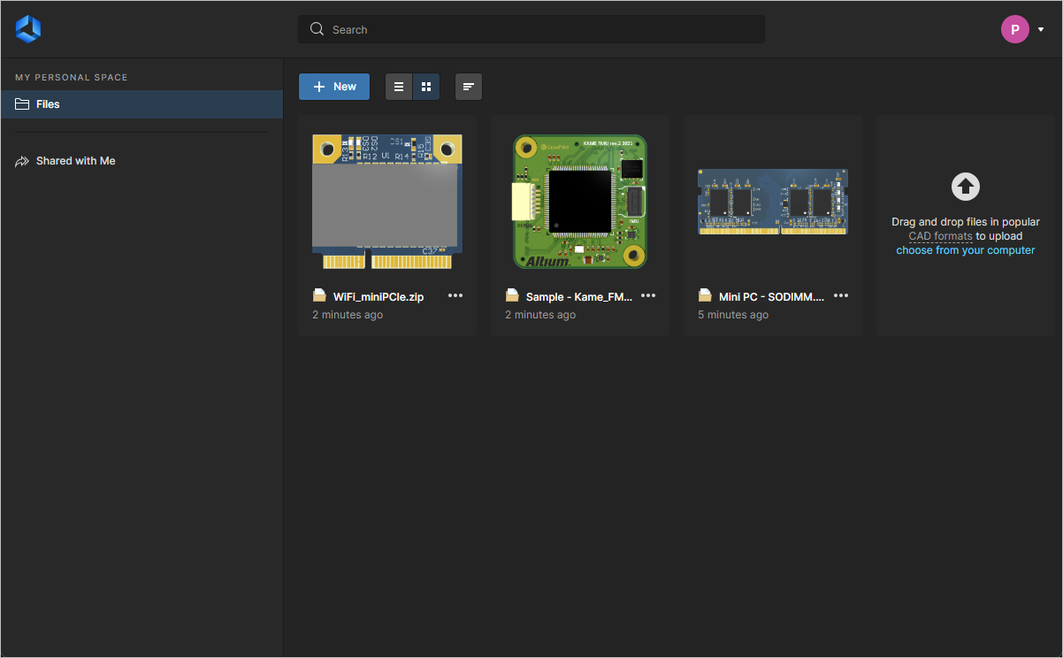The width and height of the screenshot is (1063, 658).
Task: Click the Search input field
Action: [539, 29]
